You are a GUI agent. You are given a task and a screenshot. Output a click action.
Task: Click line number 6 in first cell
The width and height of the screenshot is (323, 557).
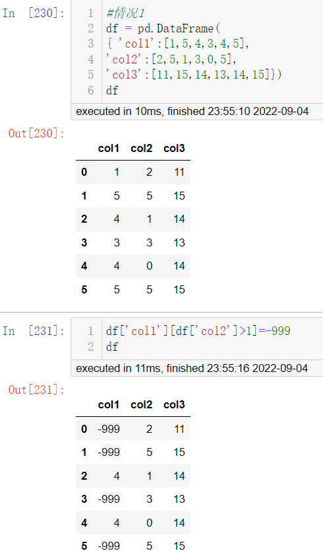coord(91,91)
